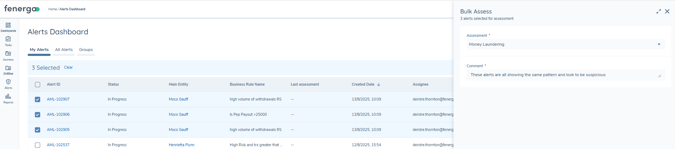Open Entities from the sidebar
The height and width of the screenshot is (149, 675).
pyautogui.click(x=8, y=70)
